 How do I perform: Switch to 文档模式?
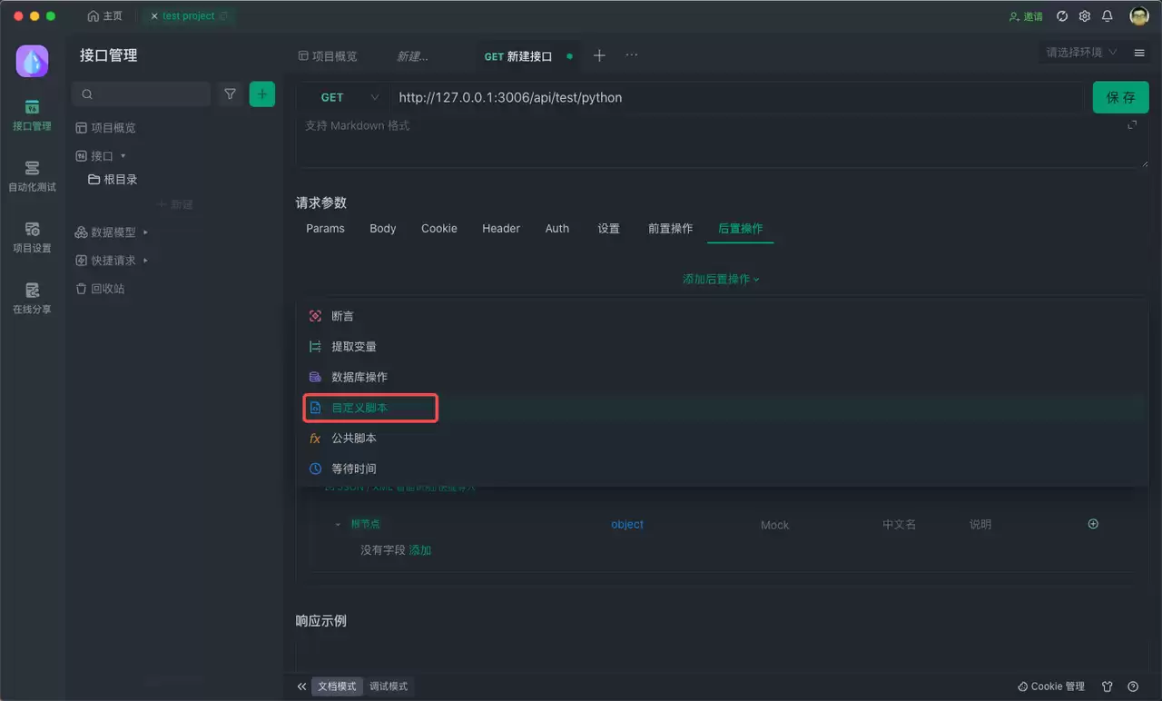click(337, 686)
